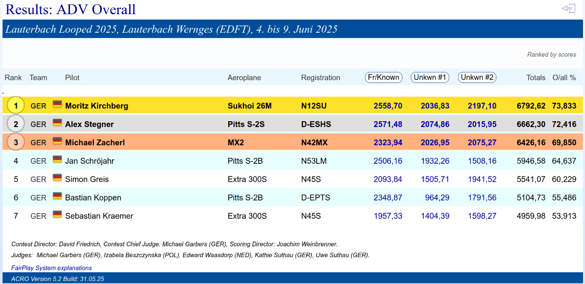
Task: Click the German flag beside Moritz Kirchberg
Action: [57, 104]
